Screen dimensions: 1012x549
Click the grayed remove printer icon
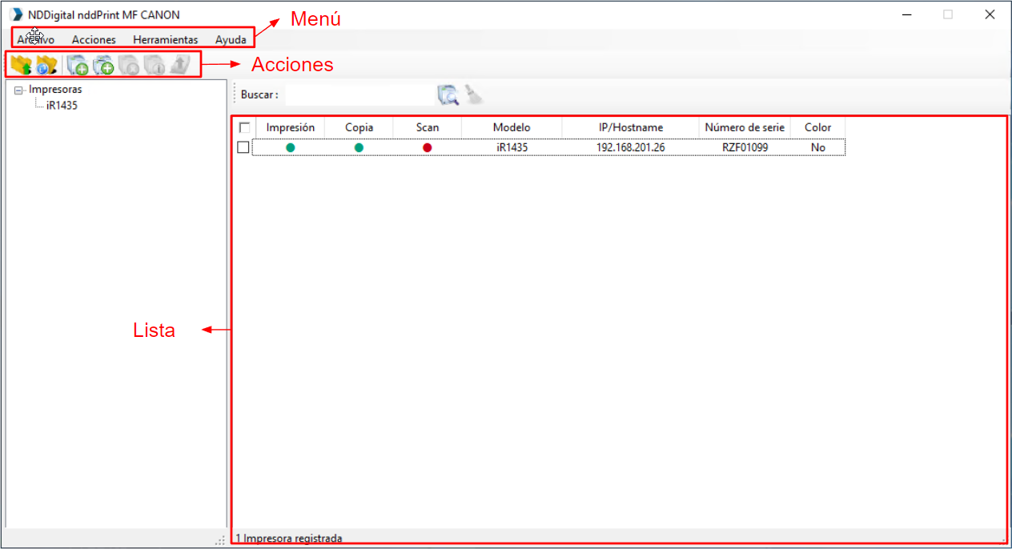click(129, 65)
